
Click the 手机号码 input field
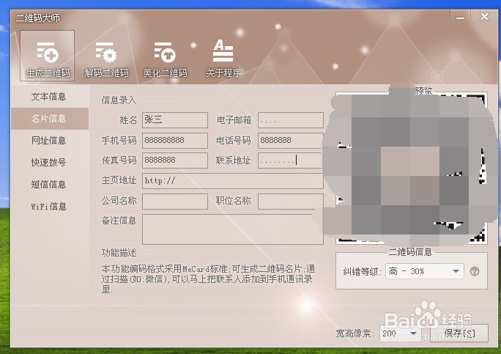175,141
